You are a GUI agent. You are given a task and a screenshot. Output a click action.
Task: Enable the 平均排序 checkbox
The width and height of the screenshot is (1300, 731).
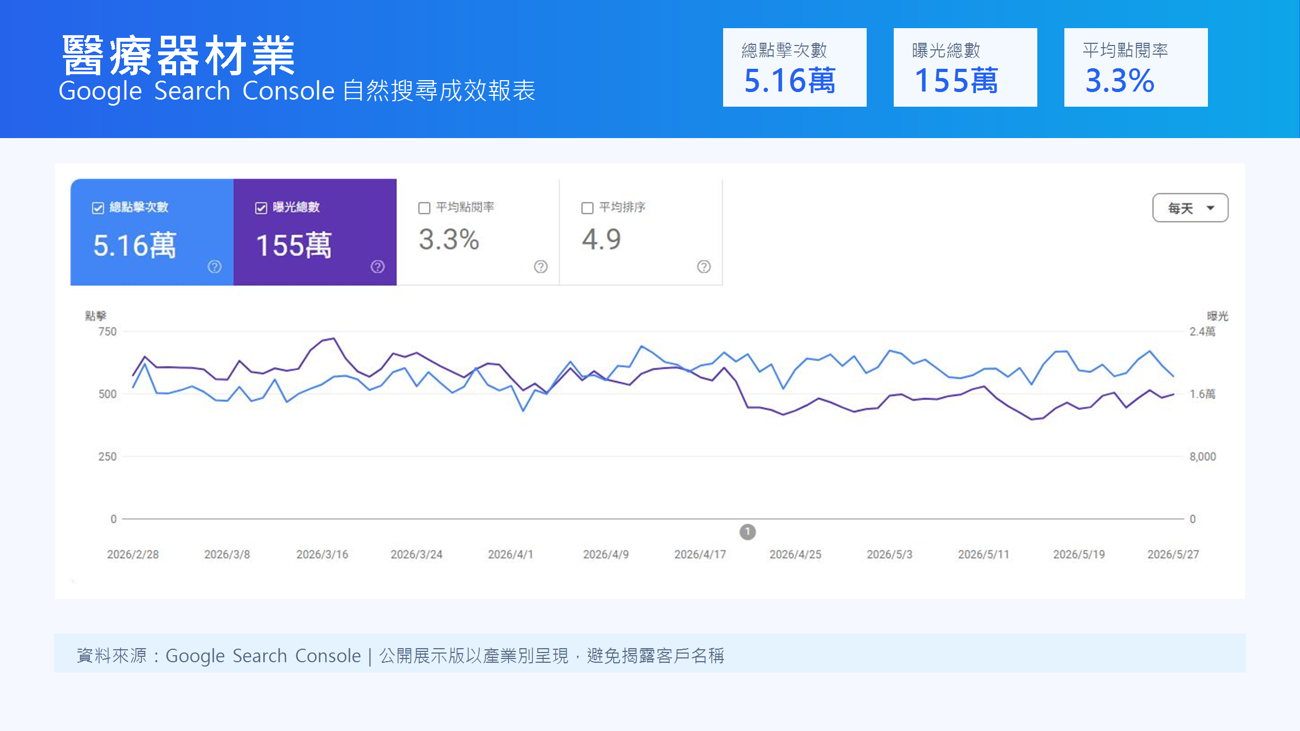coord(587,208)
